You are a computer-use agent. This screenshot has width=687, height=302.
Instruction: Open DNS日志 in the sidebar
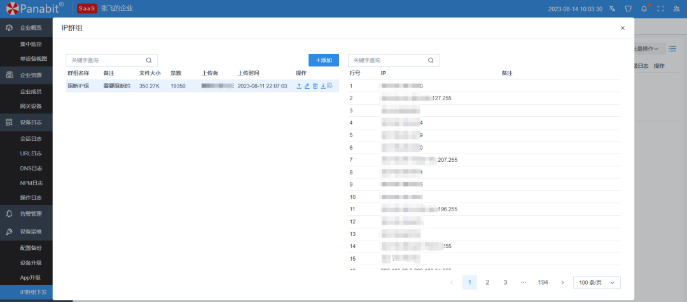pyautogui.click(x=31, y=168)
